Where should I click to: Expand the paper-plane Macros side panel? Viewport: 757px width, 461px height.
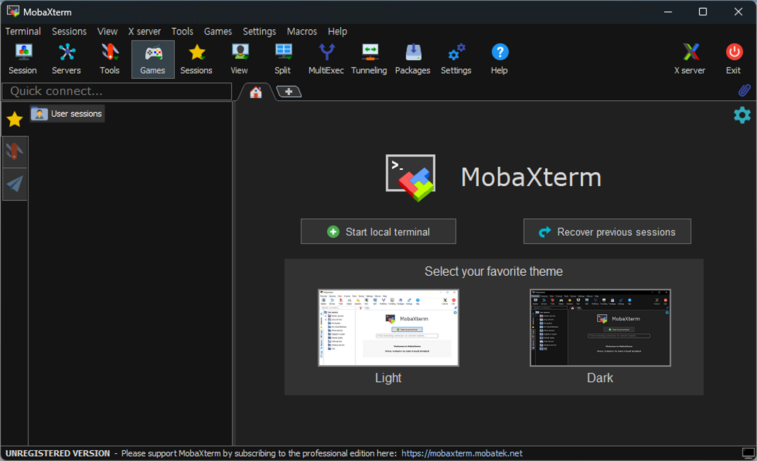pyautogui.click(x=14, y=184)
